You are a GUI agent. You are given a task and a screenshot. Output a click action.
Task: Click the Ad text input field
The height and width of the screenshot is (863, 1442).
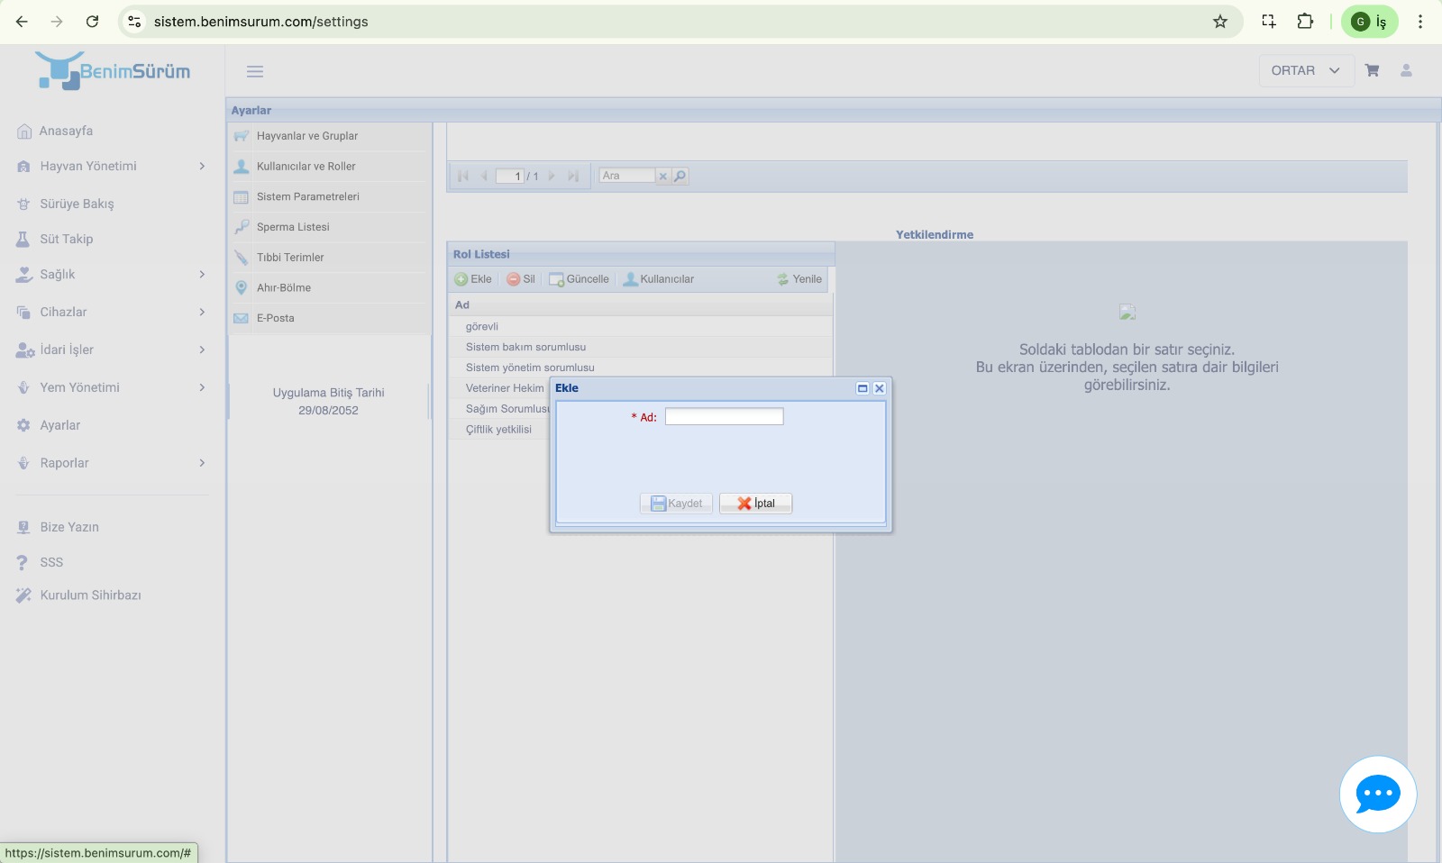(x=724, y=416)
